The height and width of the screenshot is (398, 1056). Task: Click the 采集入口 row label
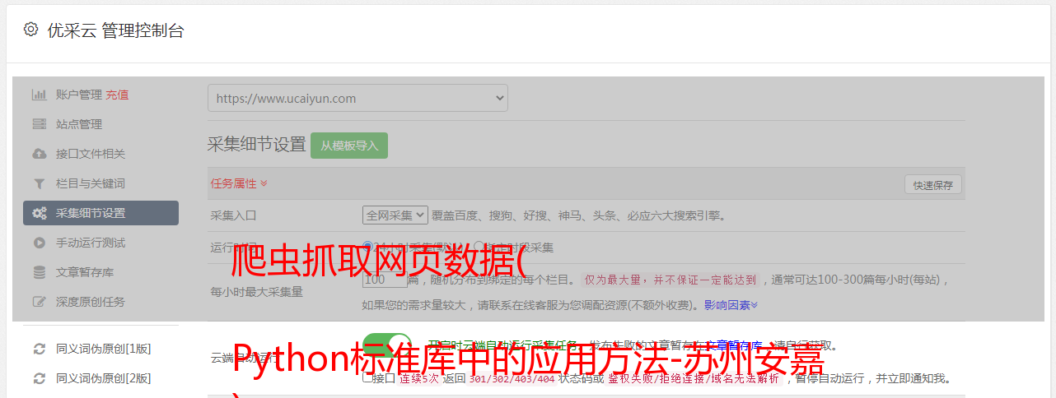pyautogui.click(x=234, y=216)
